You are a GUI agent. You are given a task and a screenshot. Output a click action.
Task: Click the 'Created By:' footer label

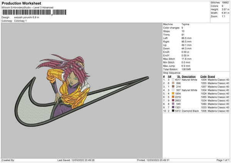pyautogui.click(x=8, y=160)
